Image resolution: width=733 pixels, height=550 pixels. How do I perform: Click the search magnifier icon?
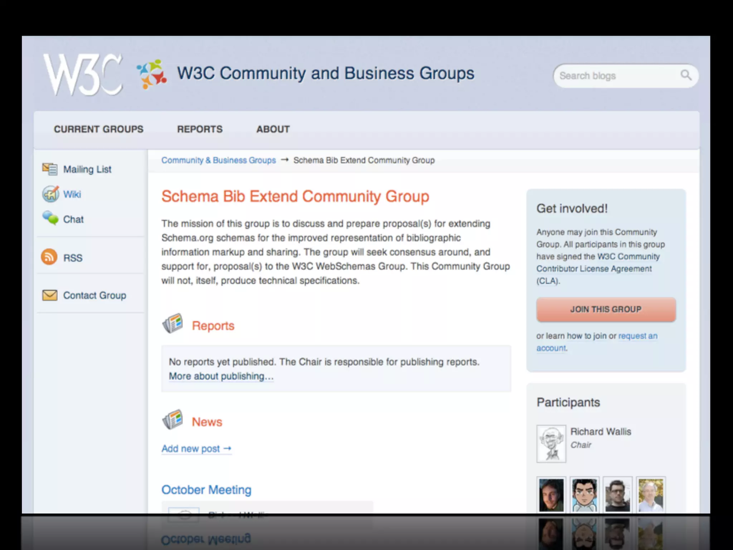click(x=685, y=75)
